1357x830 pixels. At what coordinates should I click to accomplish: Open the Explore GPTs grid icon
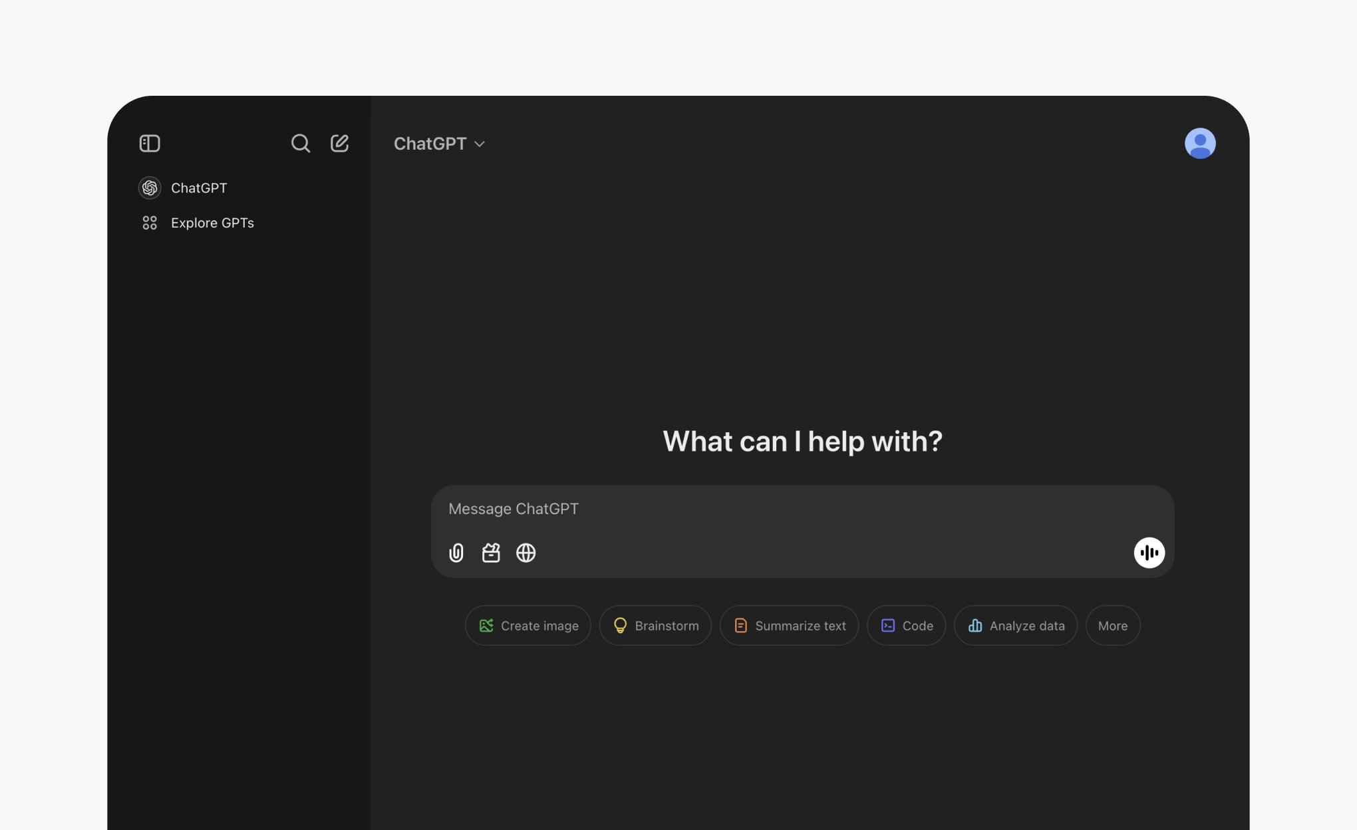(x=150, y=223)
